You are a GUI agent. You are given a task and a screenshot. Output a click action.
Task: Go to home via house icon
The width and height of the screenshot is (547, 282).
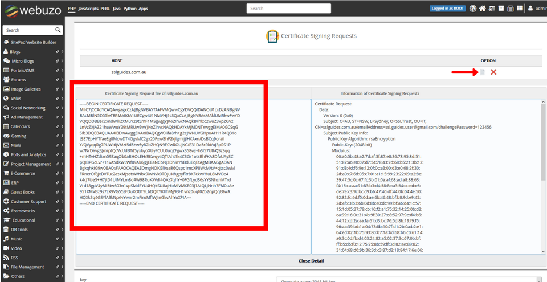(x=483, y=9)
